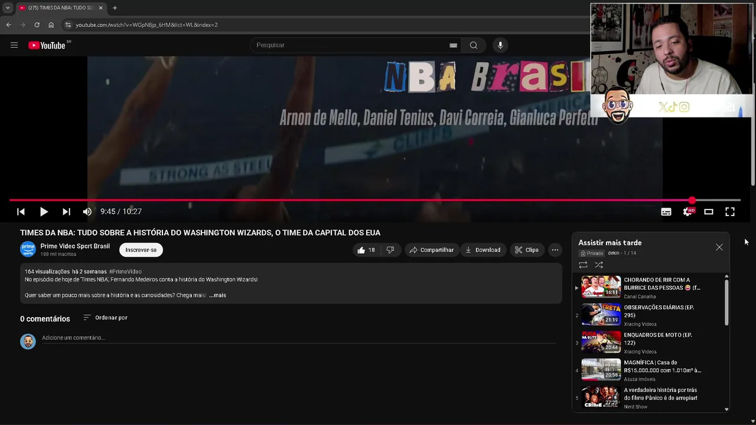The height and width of the screenshot is (425, 756).
Task: Open OBSERVAÇÕES DIÁRIAS (EP. 295) video
Action: [659, 311]
